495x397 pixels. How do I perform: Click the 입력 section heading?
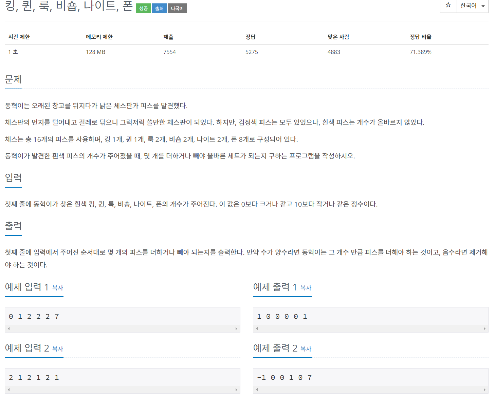[13, 177]
